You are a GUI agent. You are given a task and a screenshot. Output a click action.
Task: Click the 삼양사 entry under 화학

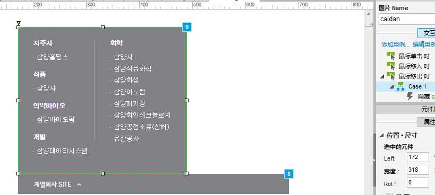click(123, 57)
